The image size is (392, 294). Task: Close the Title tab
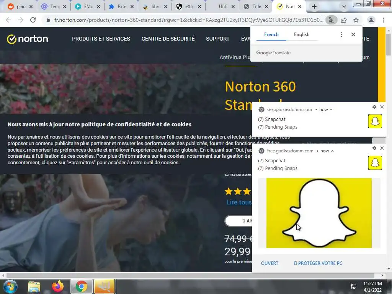267,7
